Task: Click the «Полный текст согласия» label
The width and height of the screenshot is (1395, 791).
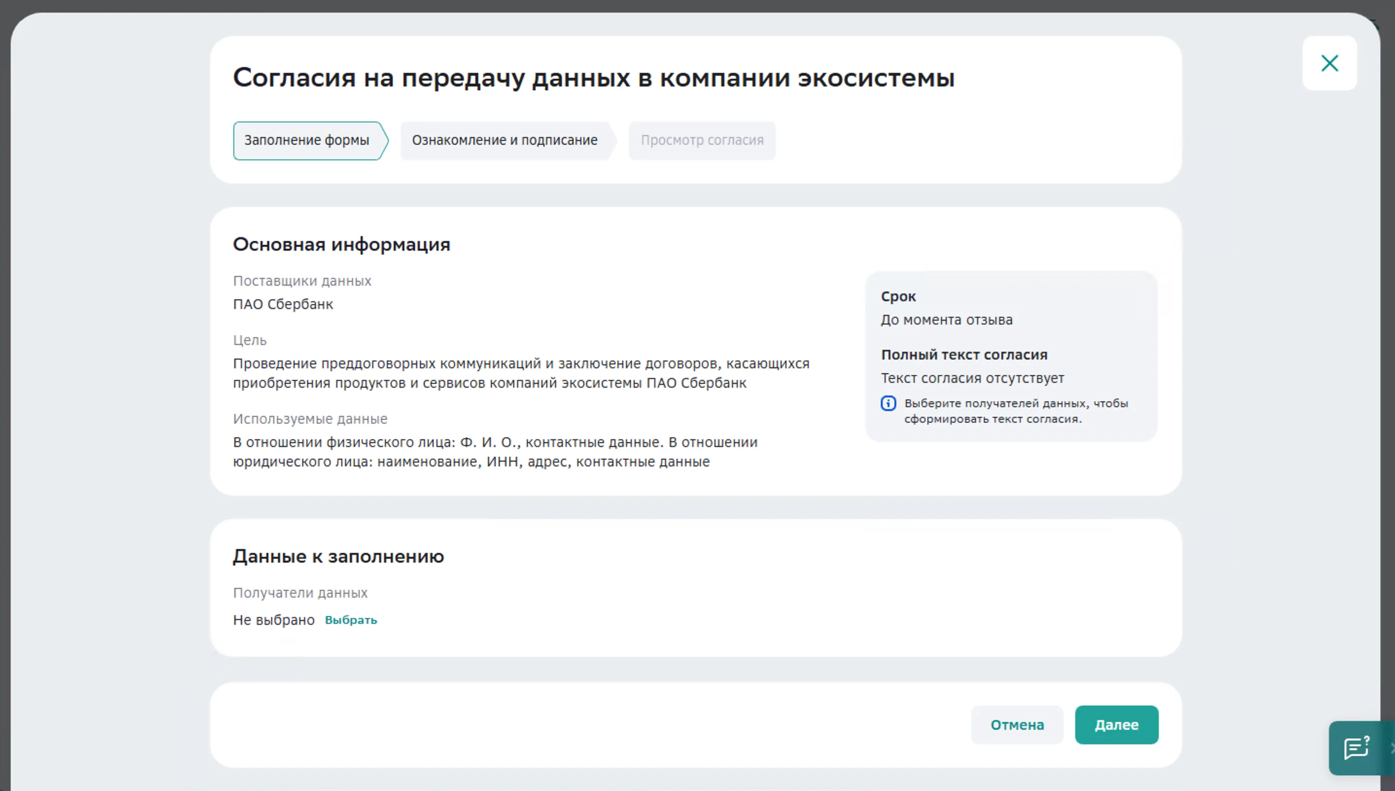Action: [964, 355]
